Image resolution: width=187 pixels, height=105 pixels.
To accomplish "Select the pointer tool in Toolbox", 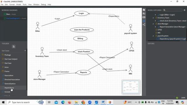I will point(14,47).
